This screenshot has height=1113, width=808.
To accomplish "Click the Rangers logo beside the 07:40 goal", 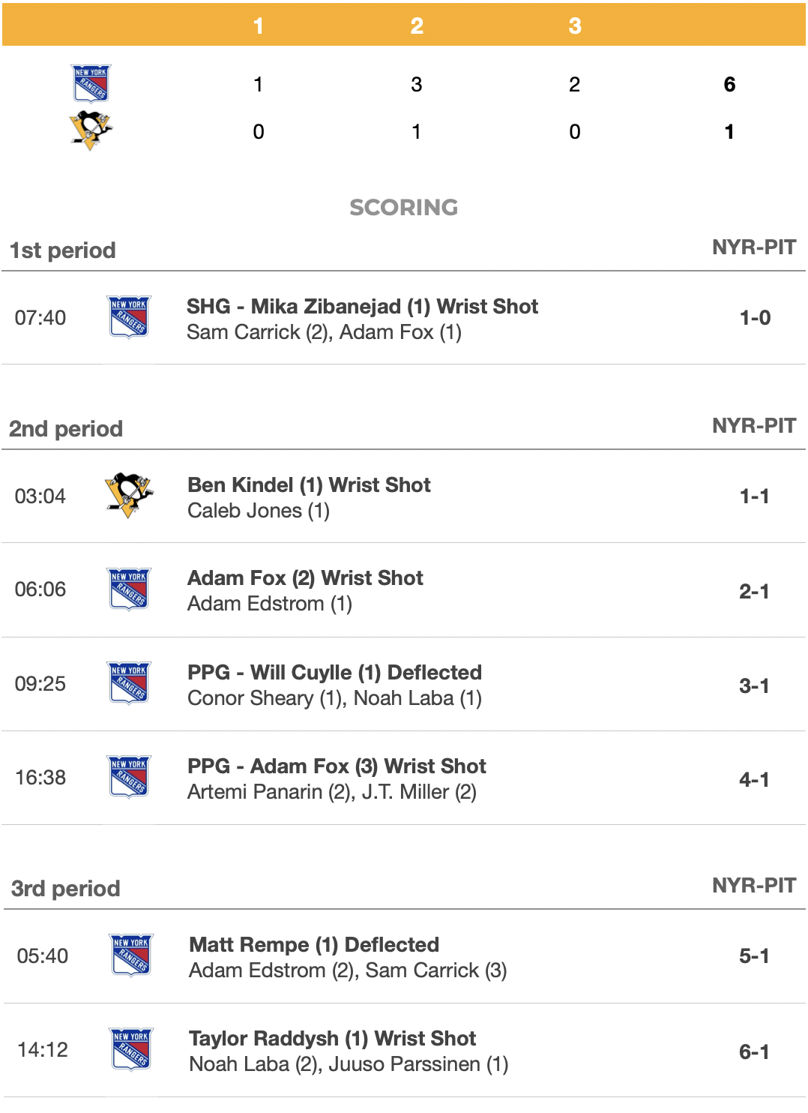I will pyautogui.click(x=129, y=316).
